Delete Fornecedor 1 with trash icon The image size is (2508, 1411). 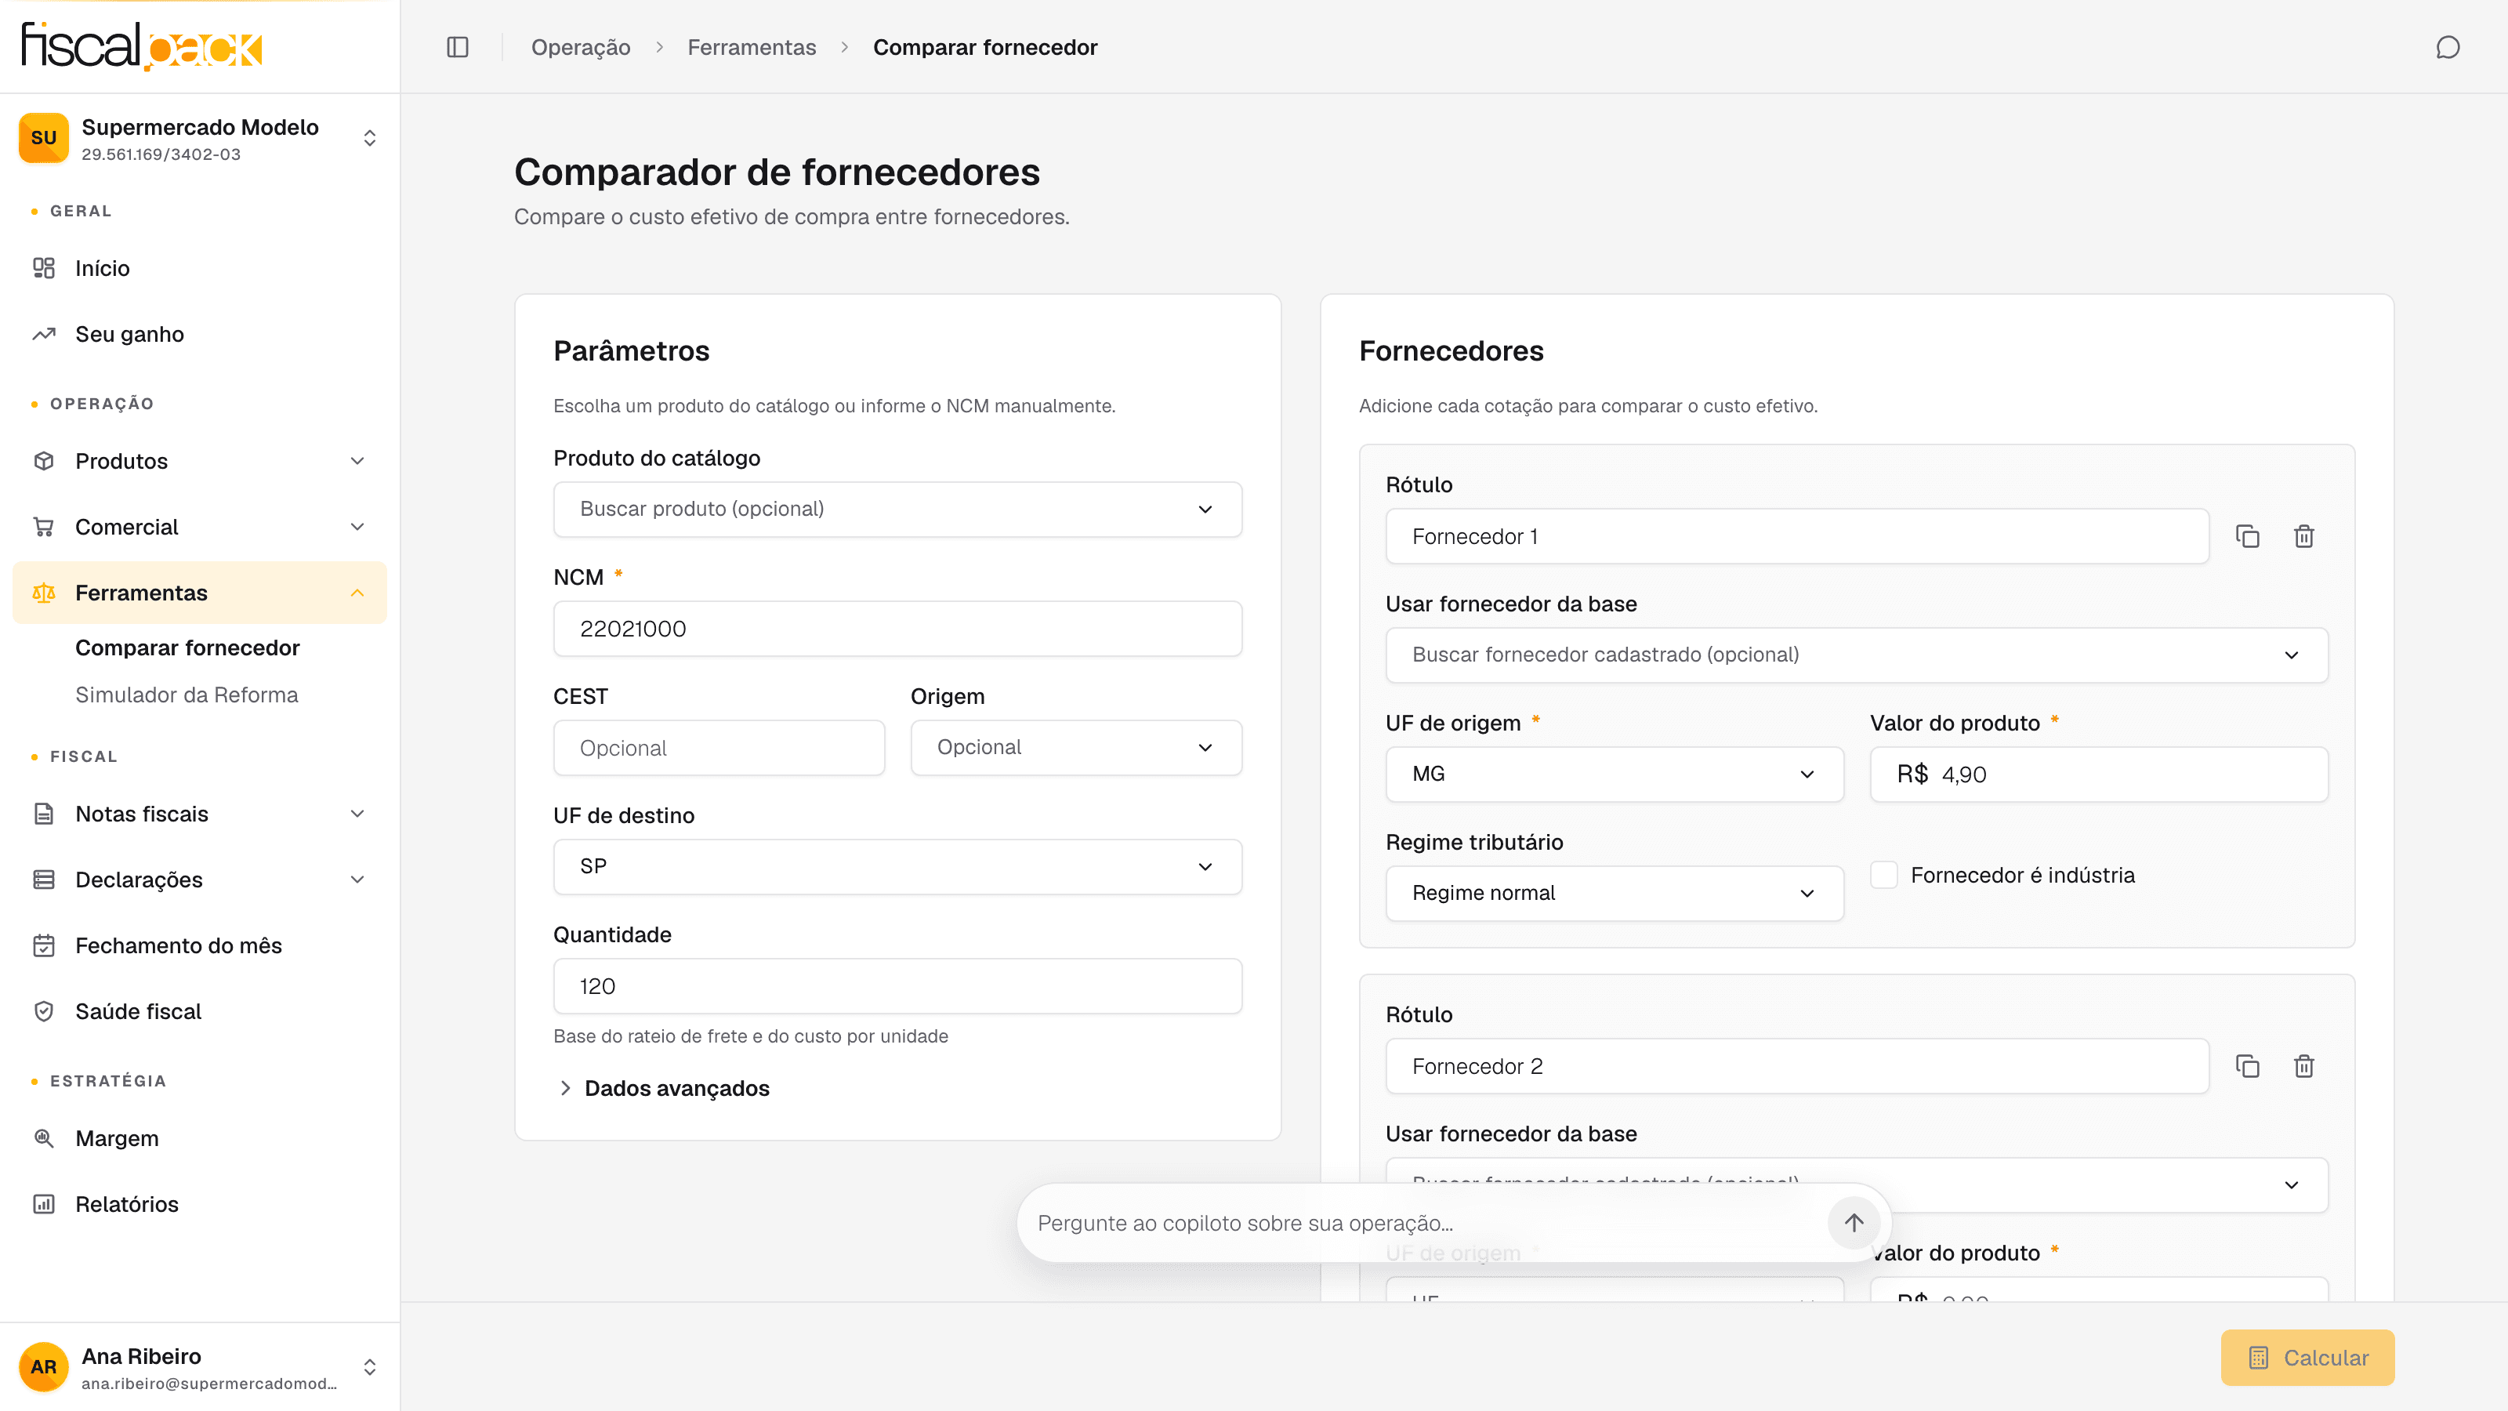coord(2304,536)
